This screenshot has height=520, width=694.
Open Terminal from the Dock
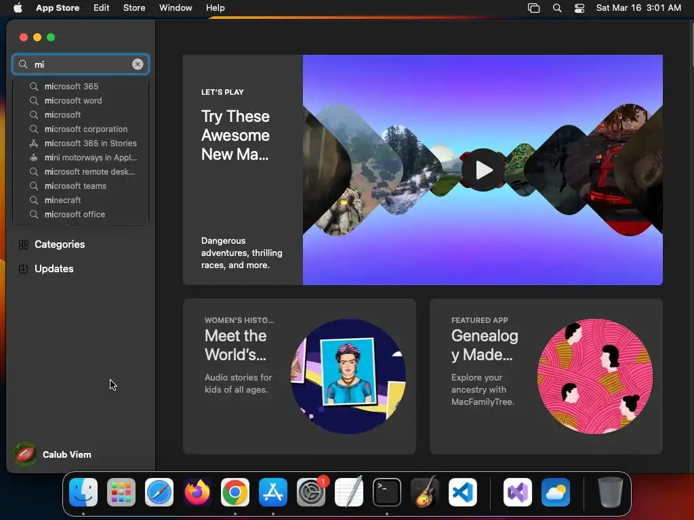pyautogui.click(x=387, y=492)
